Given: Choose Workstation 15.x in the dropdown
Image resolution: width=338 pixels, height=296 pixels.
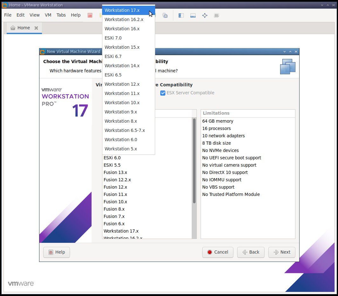Looking at the screenshot, I should [x=128, y=47].
